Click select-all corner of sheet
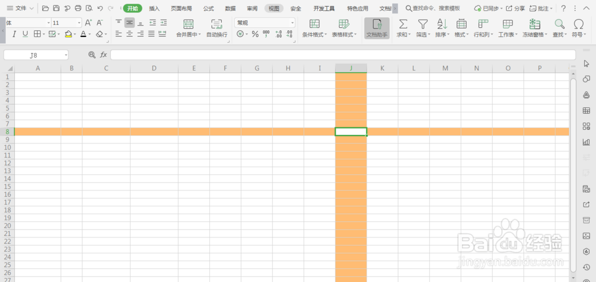596x282 pixels. click(10, 68)
